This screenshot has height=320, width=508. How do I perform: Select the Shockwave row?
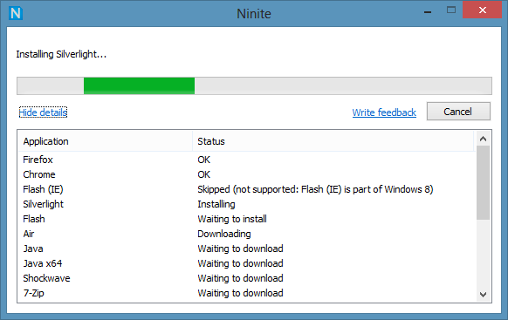coord(246,278)
